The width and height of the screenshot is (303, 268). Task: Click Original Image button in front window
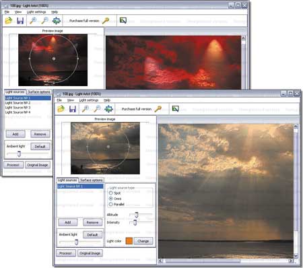click(90, 253)
